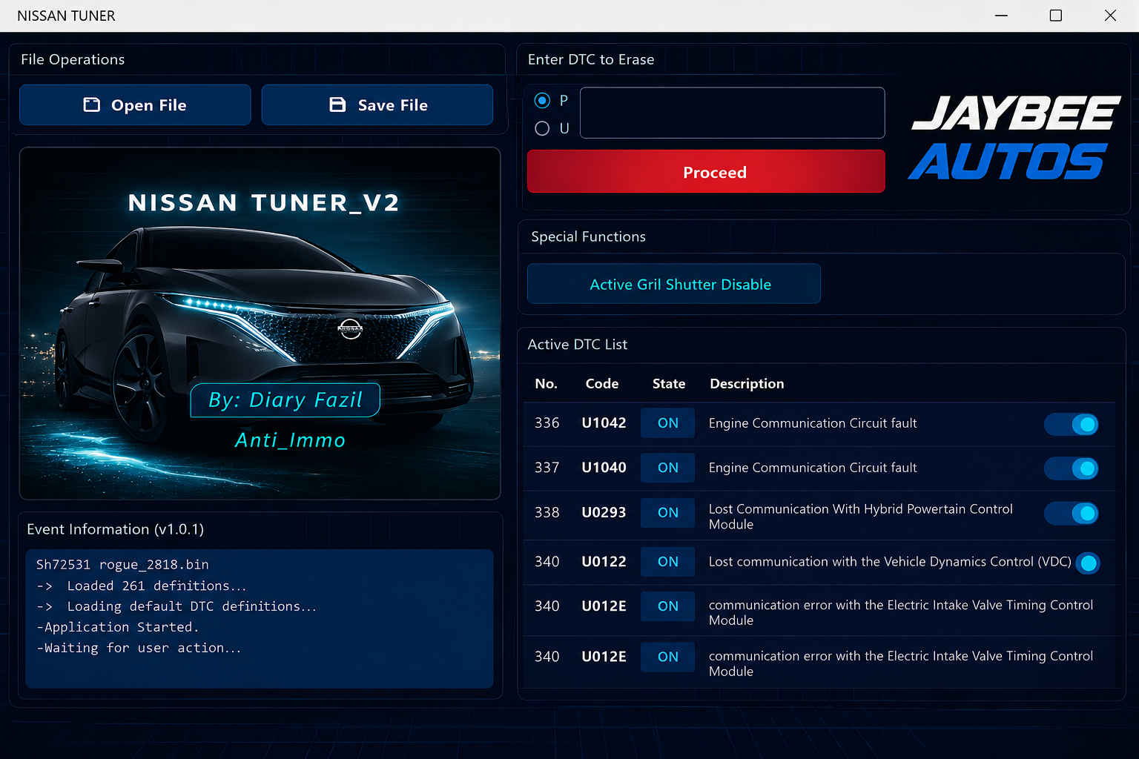Click Active Gril Shutter Disable button
The height and width of the screenshot is (759, 1139).
pos(674,284)
